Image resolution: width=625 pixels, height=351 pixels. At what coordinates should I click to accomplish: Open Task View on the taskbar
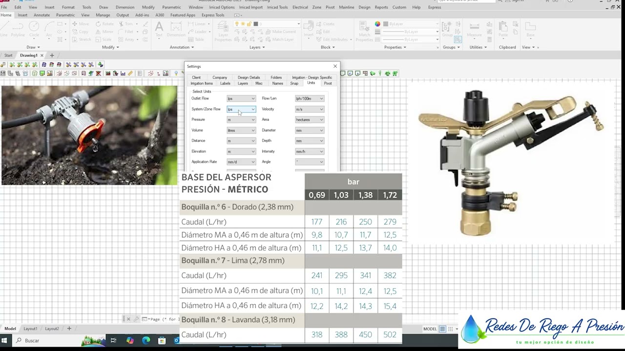click(113, 340)
